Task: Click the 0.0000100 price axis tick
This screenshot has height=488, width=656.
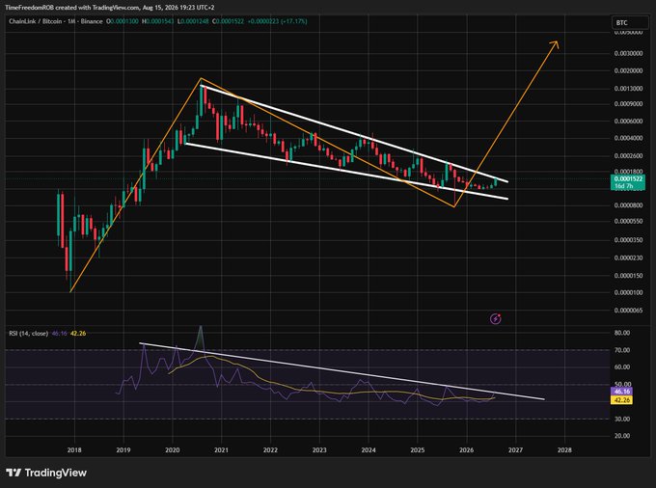Action: [628, 293]
